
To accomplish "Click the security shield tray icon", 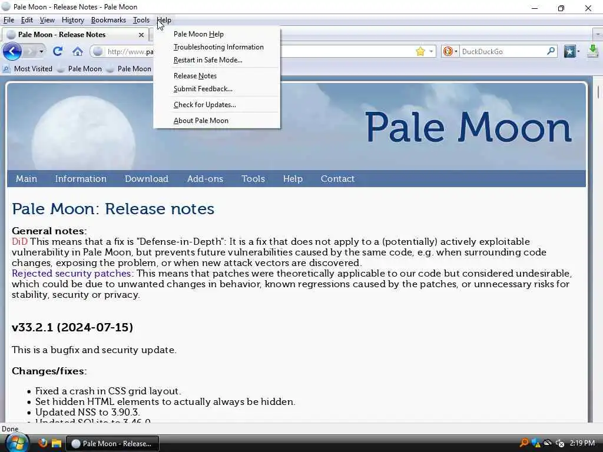I will click(x=536, y=443).
